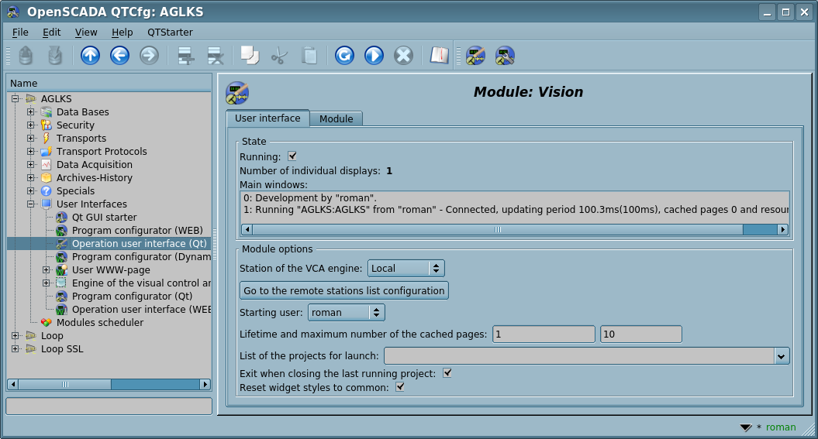818x439 pixels.
Task: Click the navigation tree horizontal scrollbar handle
Action: click(x=64, y=384)
